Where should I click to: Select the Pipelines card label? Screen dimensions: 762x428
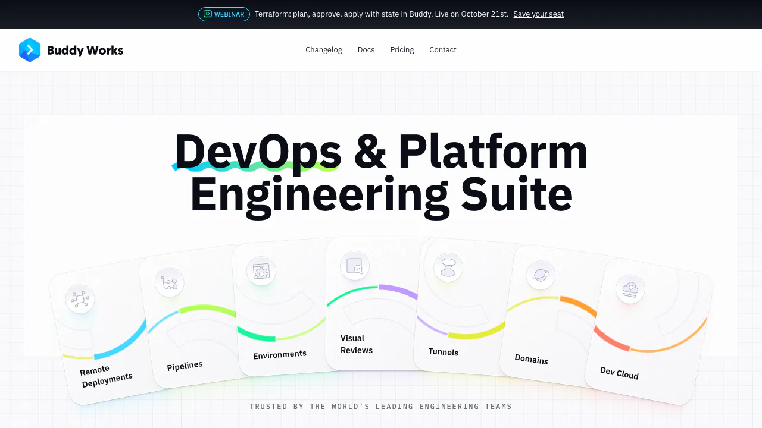tap(185, 366)
